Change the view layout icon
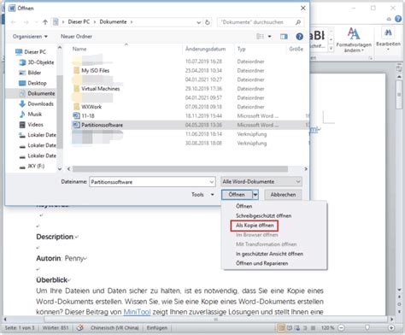Viewport: 405px width, 335px height. click(x=260, y=37)
